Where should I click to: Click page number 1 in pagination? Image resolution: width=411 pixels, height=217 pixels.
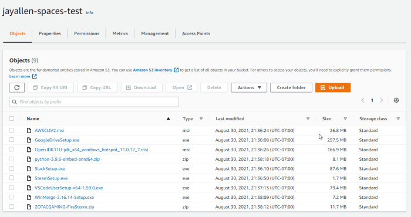coord(372,100)
